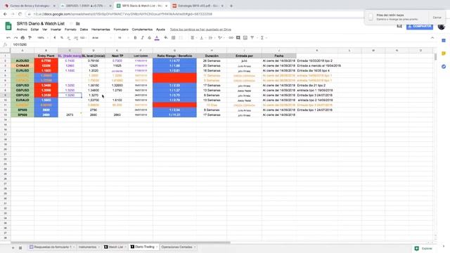Open the font size dropdown
The height and width of the screenshot is (253, 450).
[122, 38]
